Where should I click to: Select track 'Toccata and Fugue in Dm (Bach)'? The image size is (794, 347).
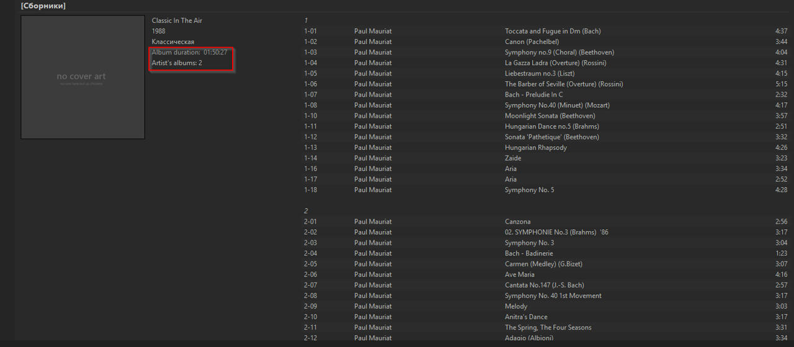coord(546,31)
